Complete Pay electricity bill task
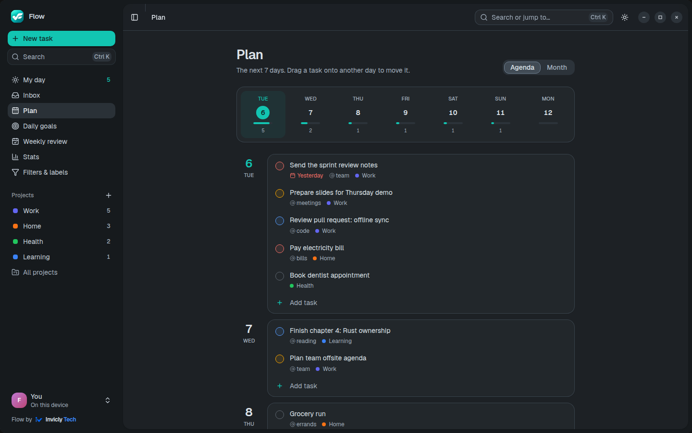692x433 pixels. (280, 249)
